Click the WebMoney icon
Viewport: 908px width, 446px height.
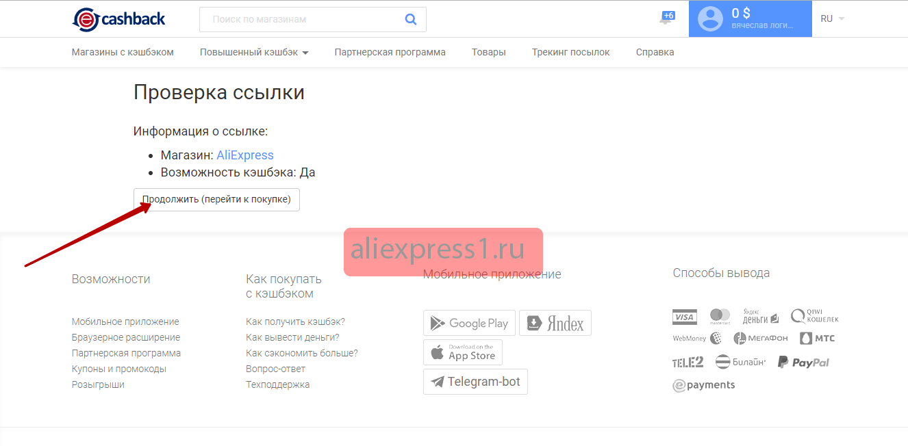tap(697, 338)
